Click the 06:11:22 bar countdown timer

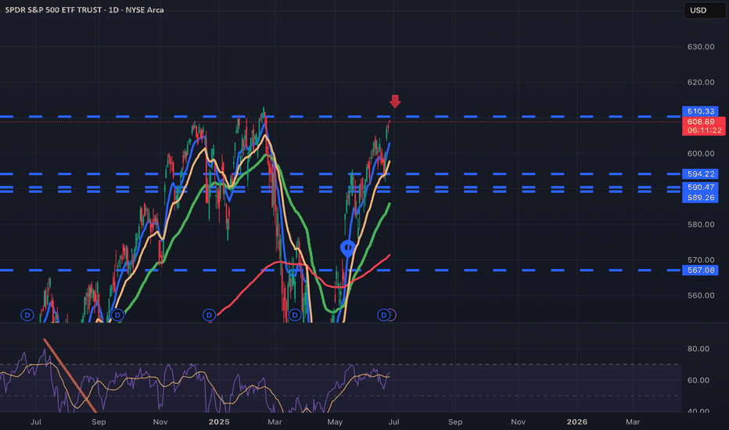point(703,131)
